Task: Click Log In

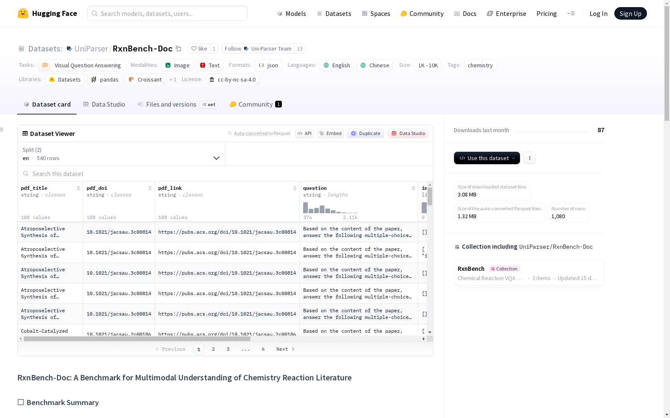Action: [598, 13]
